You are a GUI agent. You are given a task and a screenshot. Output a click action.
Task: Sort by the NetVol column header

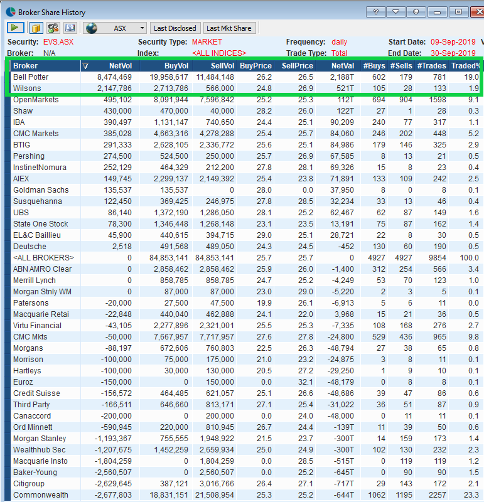point(110,66)
